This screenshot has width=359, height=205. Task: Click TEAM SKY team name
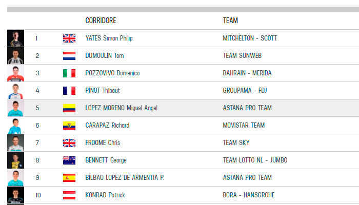pos(236,143)
